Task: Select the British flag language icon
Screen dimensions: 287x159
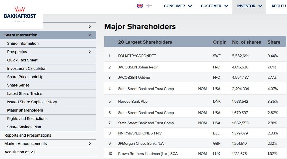Action: 139,6
